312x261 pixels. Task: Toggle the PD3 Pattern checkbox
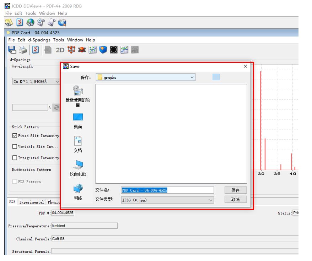pos(15,182)
